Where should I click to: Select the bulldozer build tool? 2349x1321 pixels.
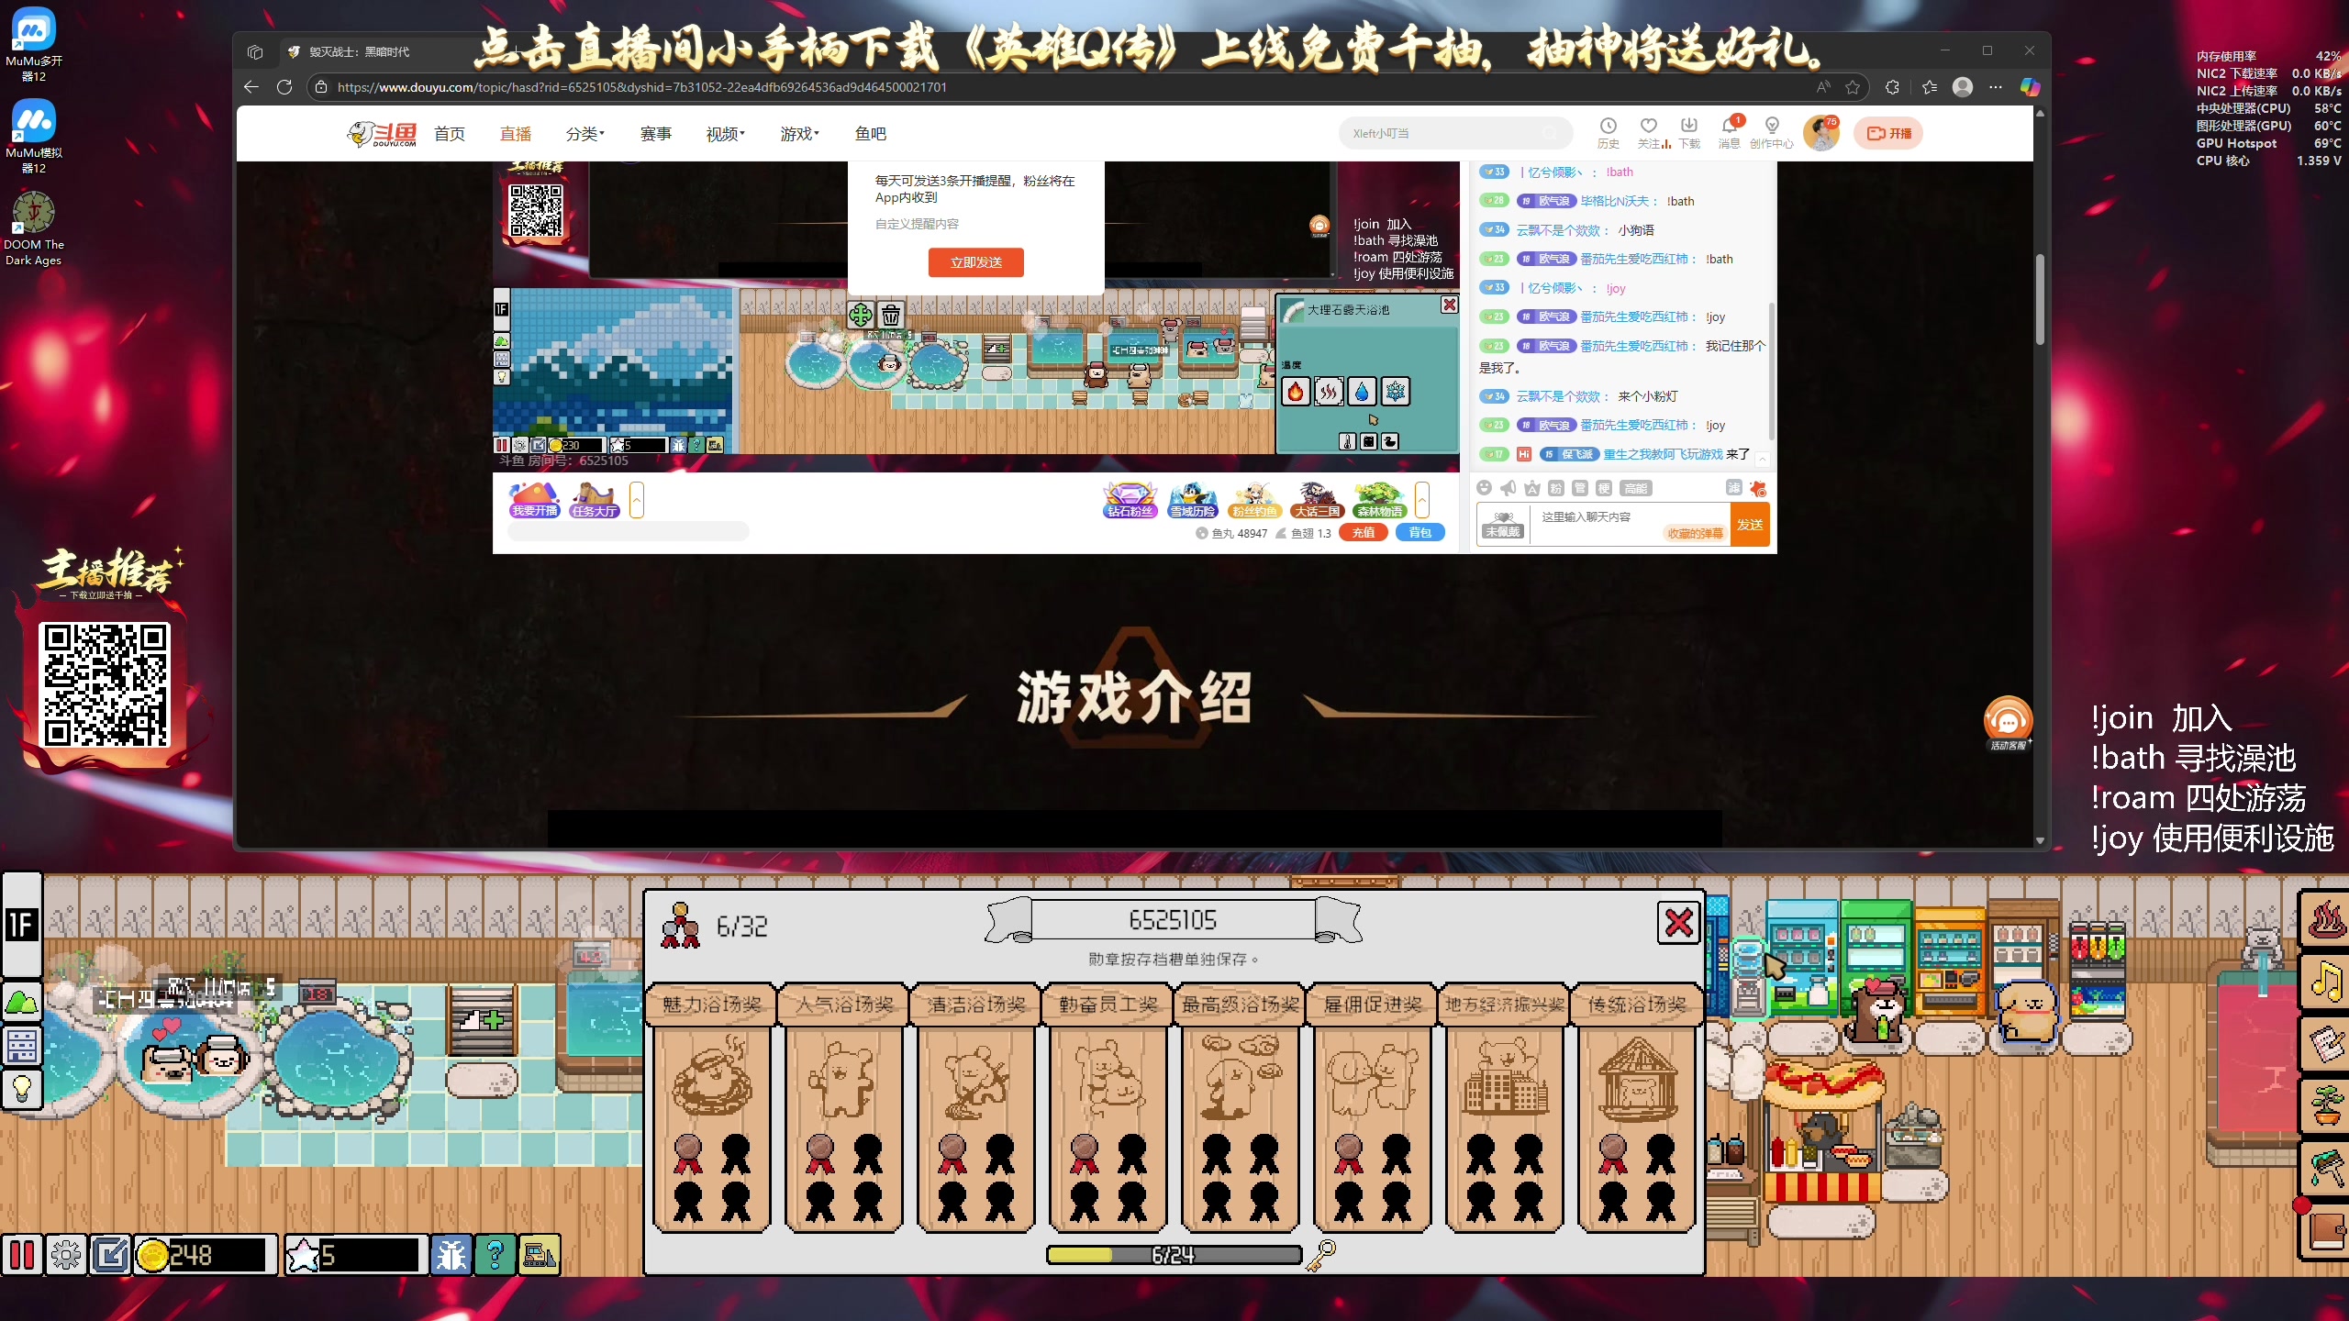point(539,1254)
